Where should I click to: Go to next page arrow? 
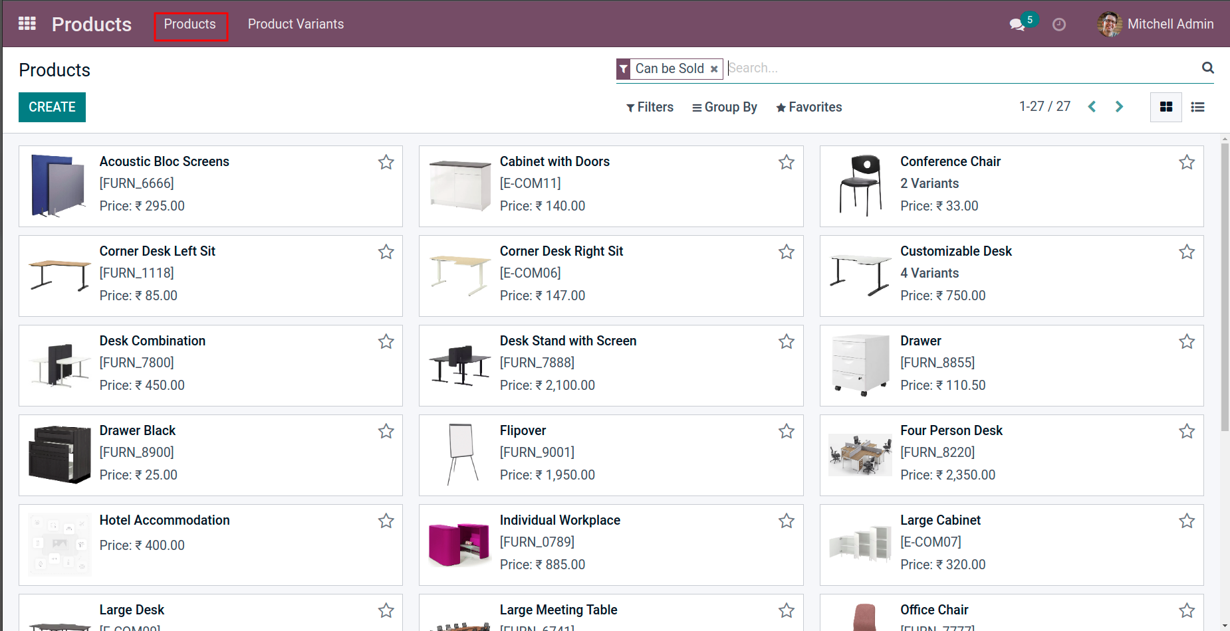tap(1119, 107)
